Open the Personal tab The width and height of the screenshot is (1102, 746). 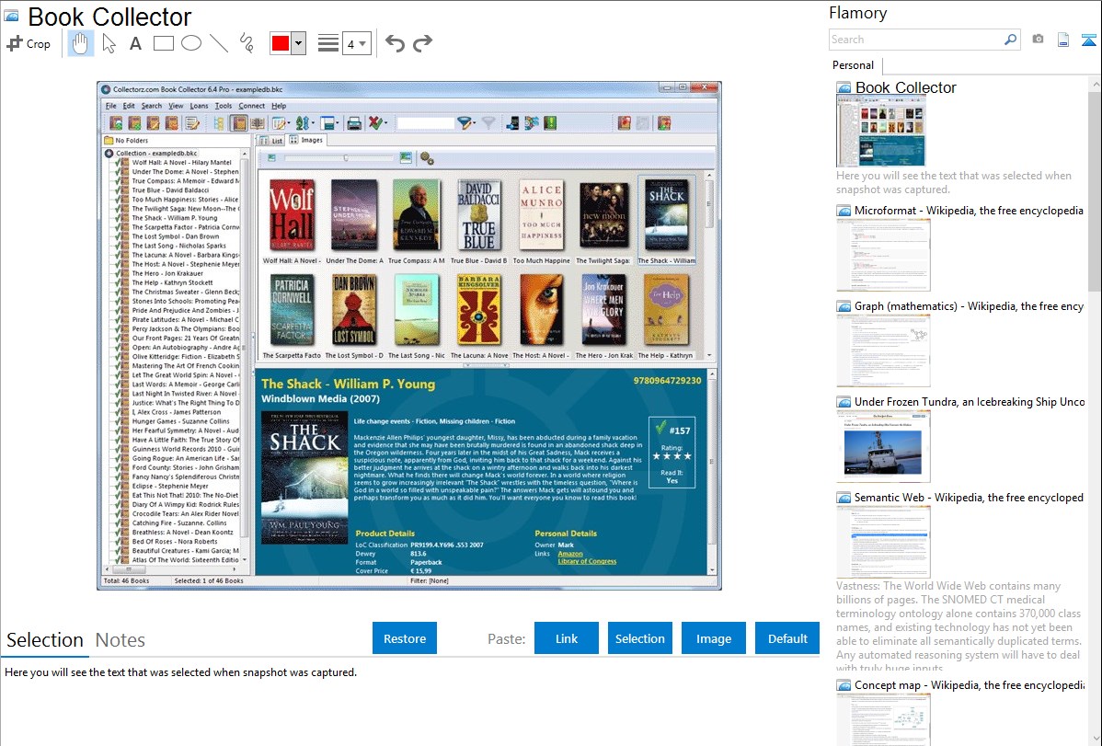[853, 65]
